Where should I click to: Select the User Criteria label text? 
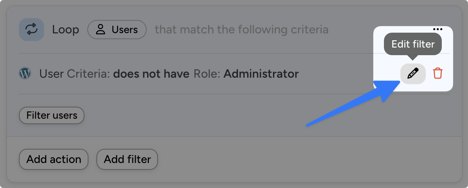[75, 74]
